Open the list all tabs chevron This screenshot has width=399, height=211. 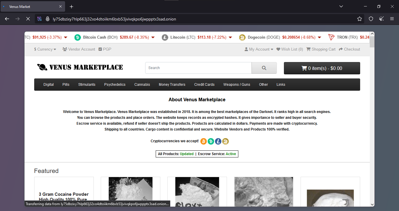pyautogui.click(x=341, y=6)
